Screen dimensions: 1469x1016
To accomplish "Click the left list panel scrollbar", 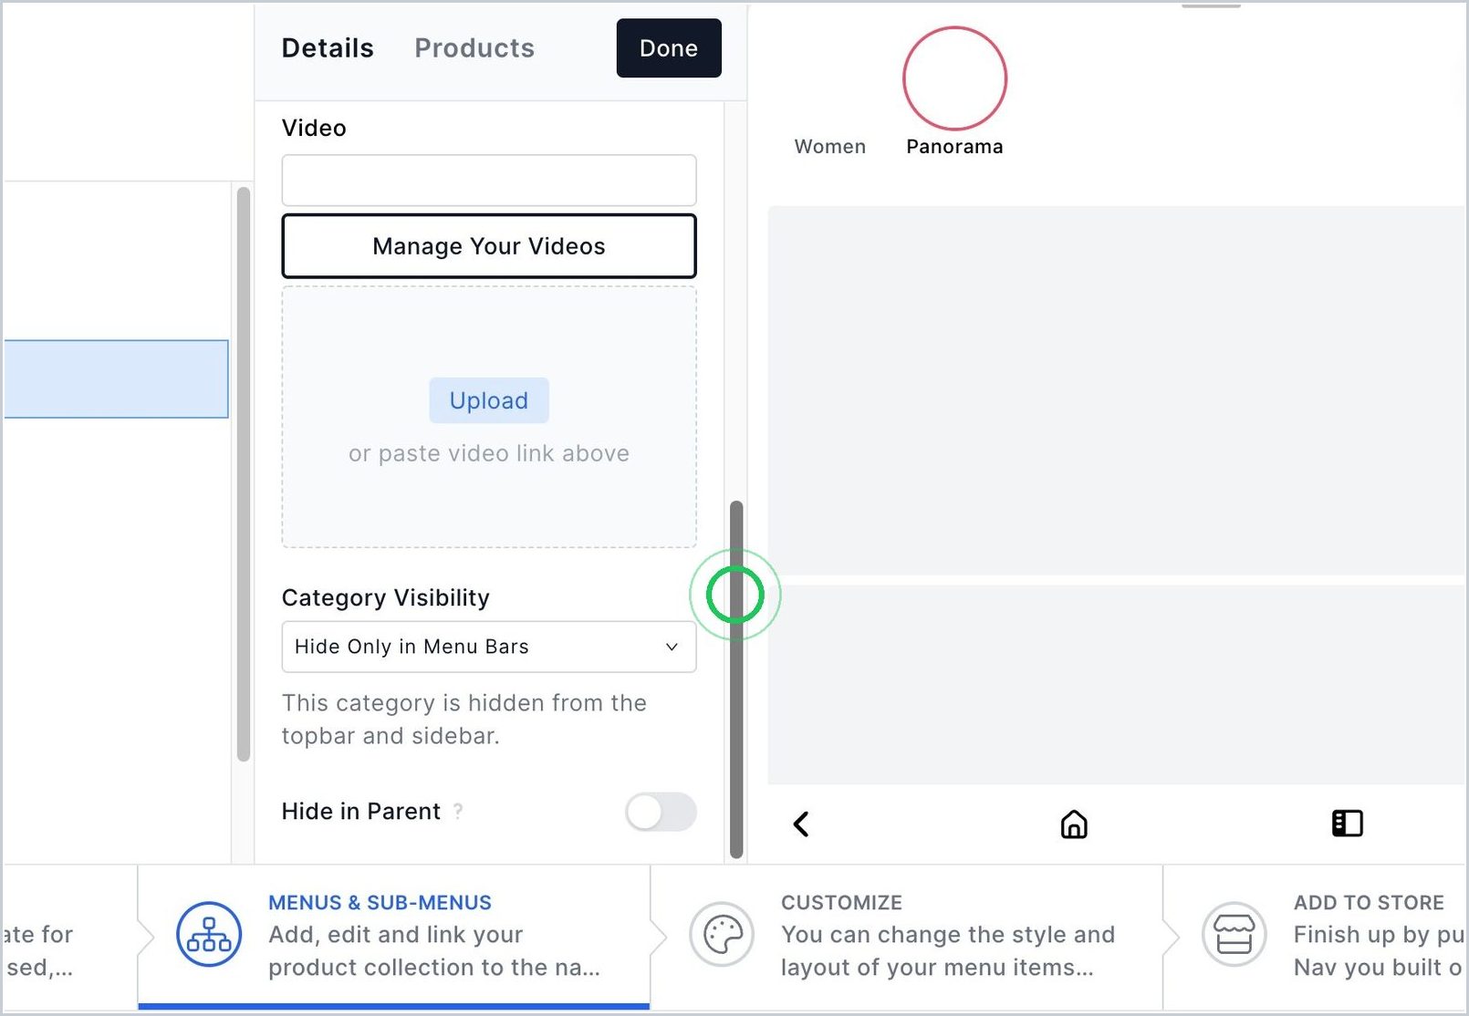I will click(243, 474).
